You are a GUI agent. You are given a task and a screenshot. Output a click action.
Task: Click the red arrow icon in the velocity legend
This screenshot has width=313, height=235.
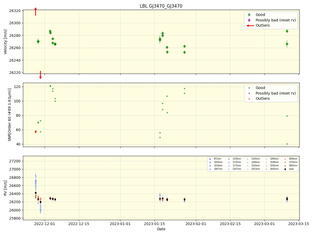(250, 26)
